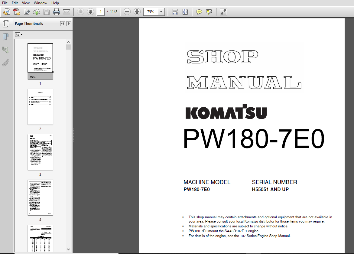Click the Add sticky note comment icon
Screen dimensions: 354x254
(x=199, y=12)
